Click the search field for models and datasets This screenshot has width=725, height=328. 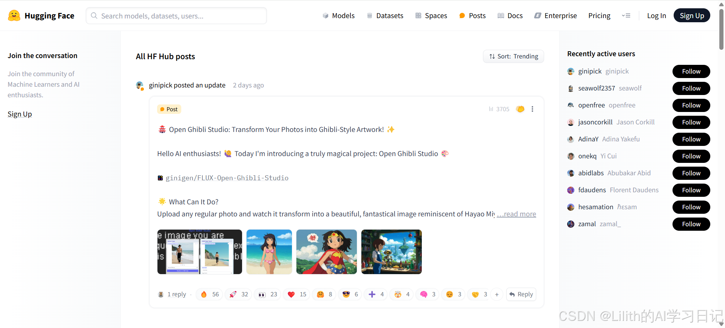[x=176, y=16]
